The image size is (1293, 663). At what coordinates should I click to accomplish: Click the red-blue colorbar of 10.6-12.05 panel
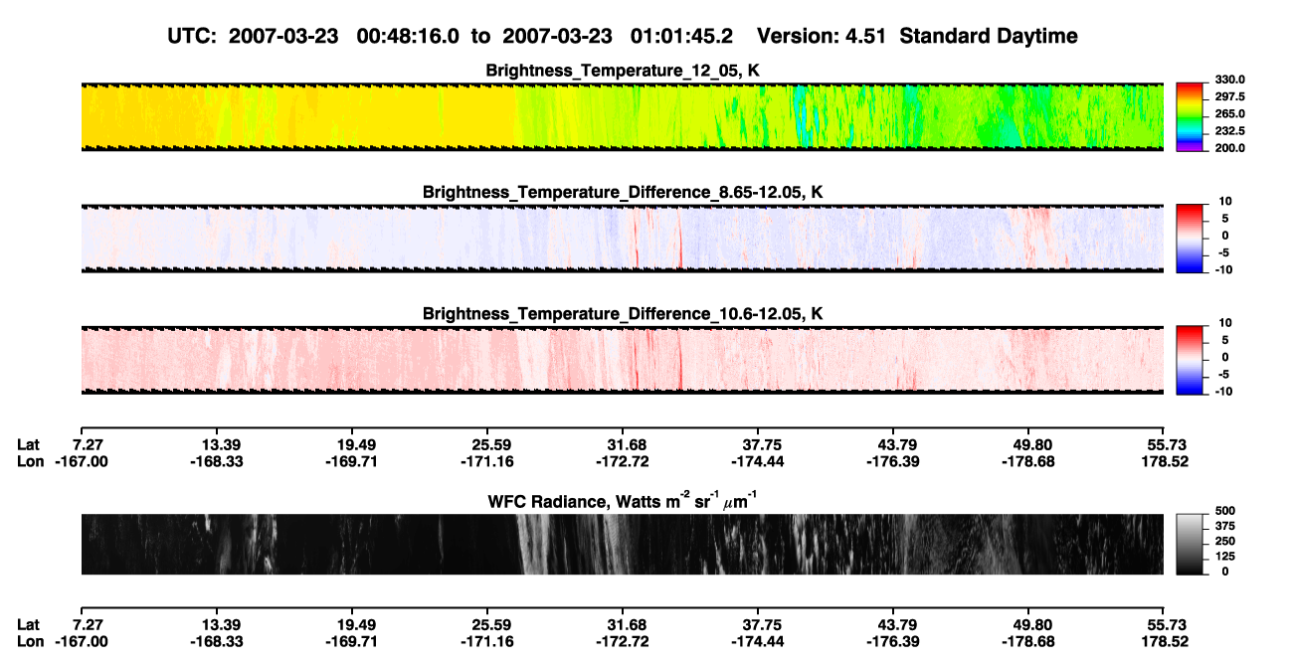pos(1190,360)
